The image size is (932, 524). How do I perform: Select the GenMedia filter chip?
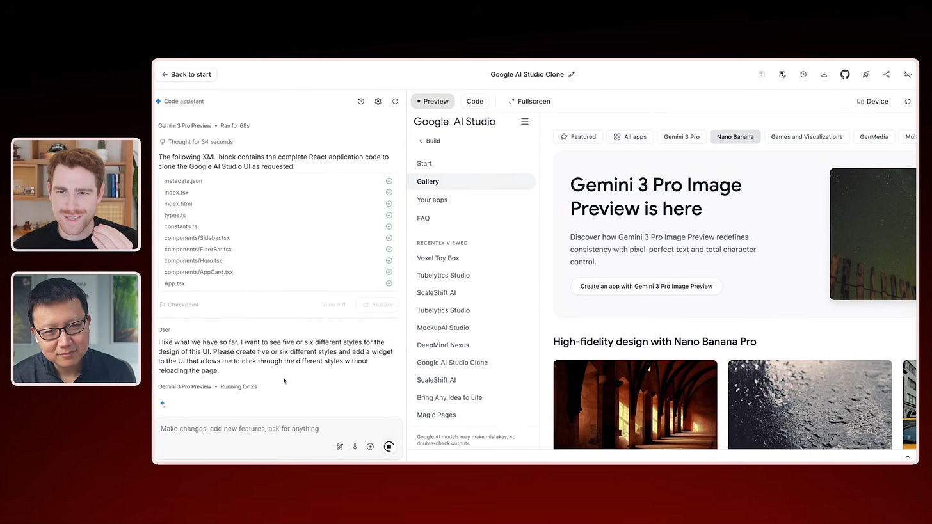(874, 136)
